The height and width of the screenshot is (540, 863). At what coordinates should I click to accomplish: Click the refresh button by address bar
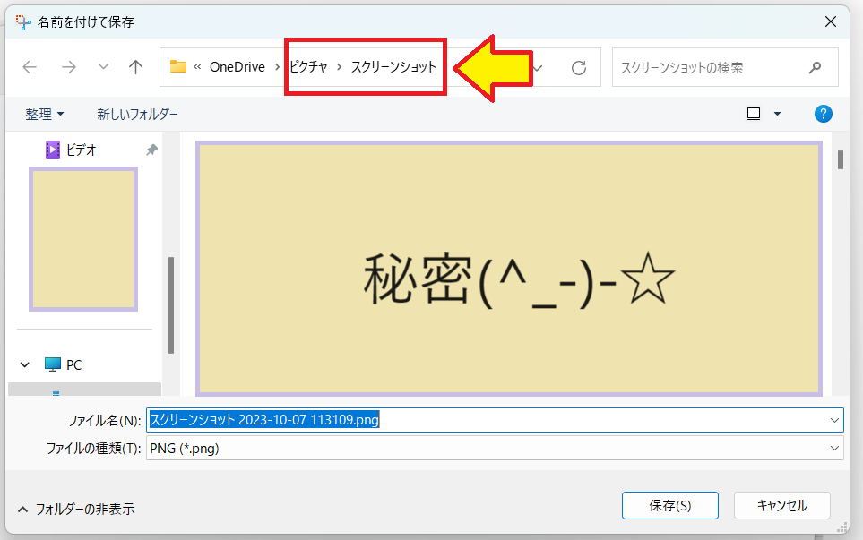[x=579, y=67]
